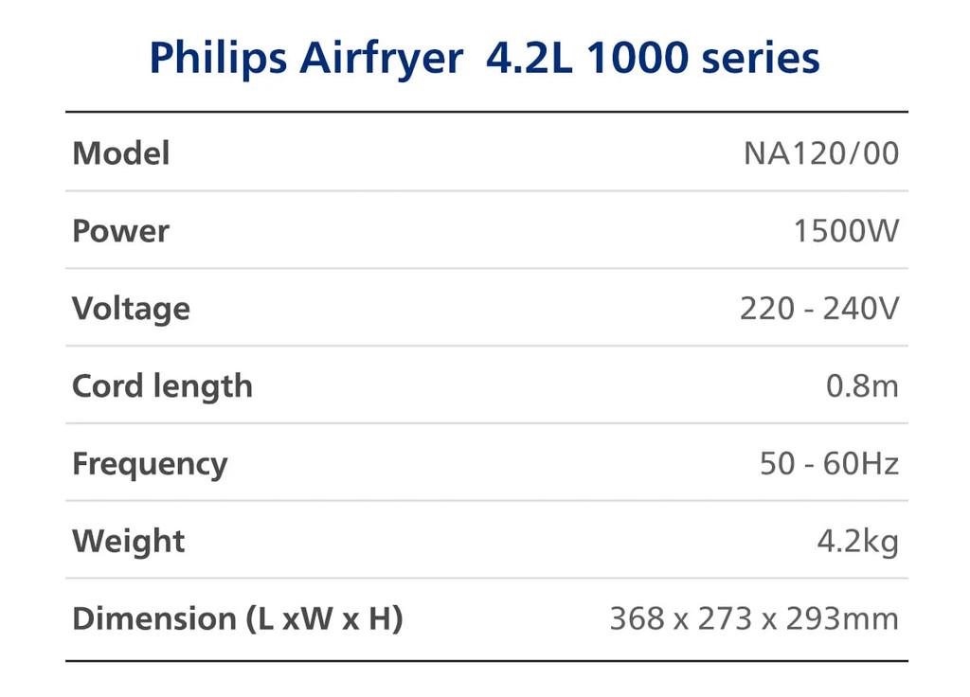The image size is (970, 697).
Task: Select the "Voltage" row label
Action: [132, 309]
